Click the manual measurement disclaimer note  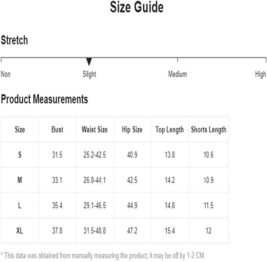(103, 256)
